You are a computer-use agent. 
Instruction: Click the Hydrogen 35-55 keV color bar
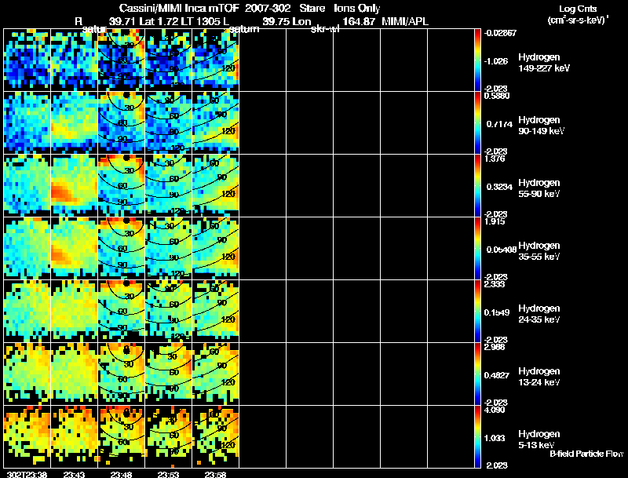477,249
